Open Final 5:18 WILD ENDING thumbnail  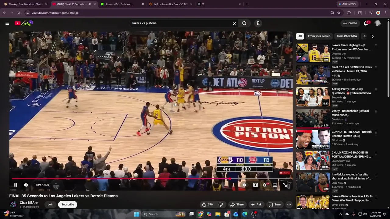coord(313,75)
